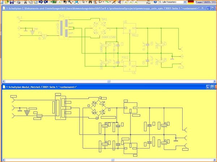Maximize the Modul_Netzteil schematic window
The width and height of the screenshot is (217, 162).
click(208, 87)
